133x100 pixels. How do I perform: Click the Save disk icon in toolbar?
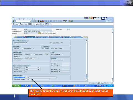coord(35,21)
